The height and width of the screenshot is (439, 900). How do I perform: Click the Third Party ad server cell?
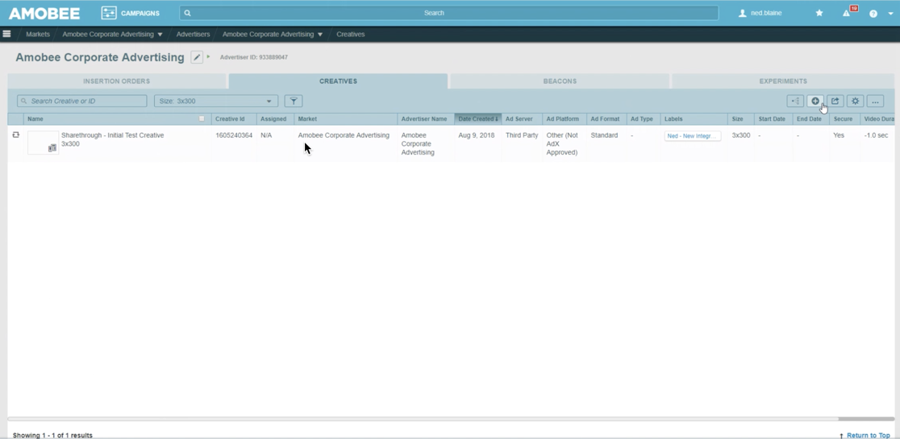point(522,135)
